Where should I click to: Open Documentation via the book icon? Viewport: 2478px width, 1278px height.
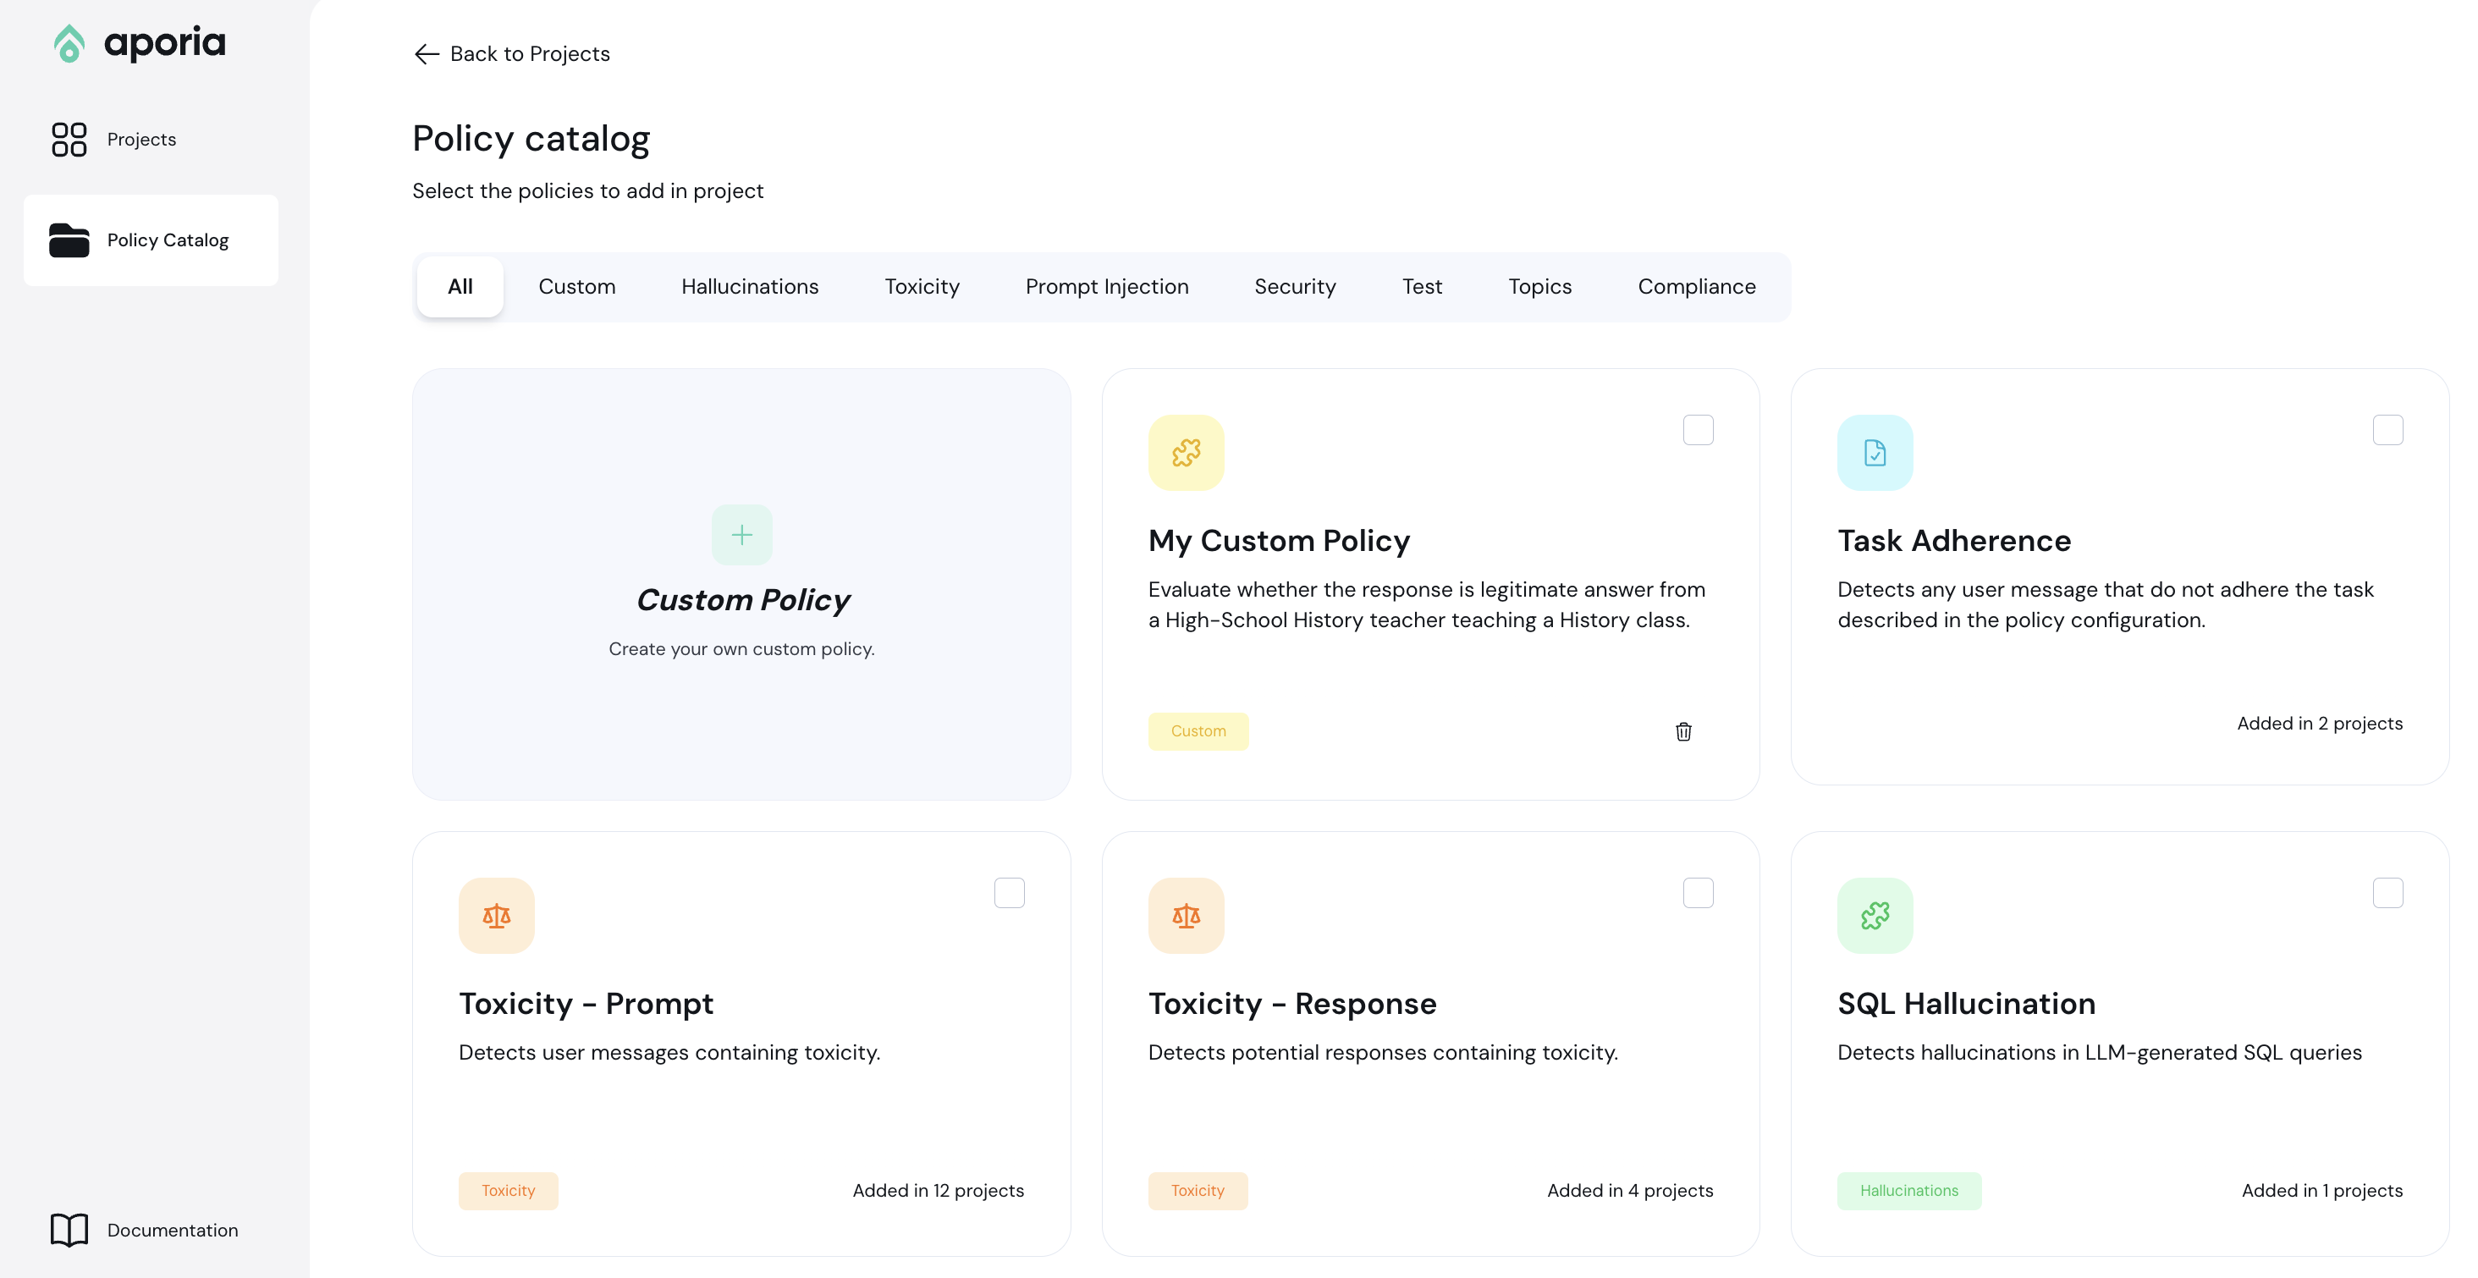point(69,1230)
